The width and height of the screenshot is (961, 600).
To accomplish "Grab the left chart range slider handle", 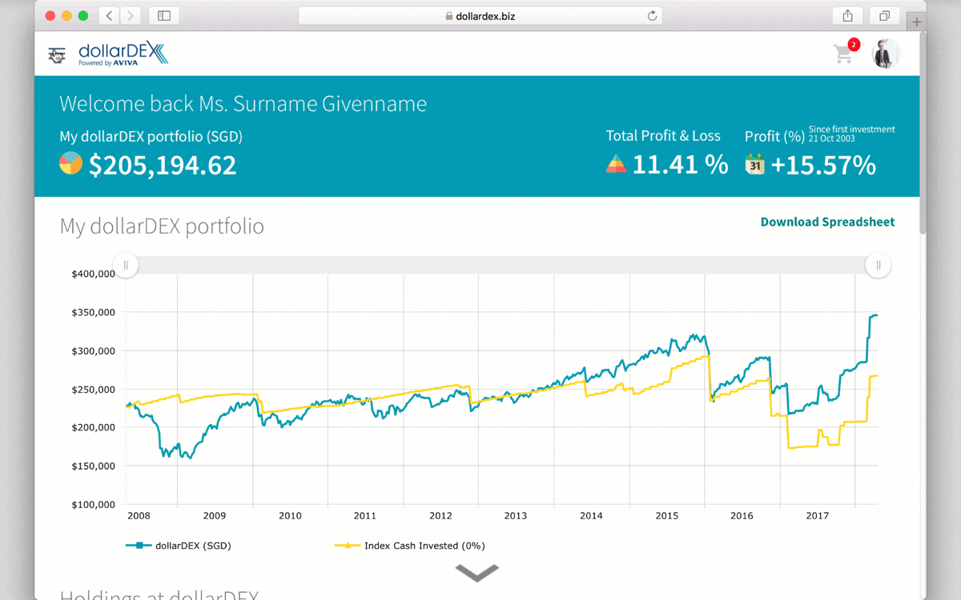I will tap(126, 265).
